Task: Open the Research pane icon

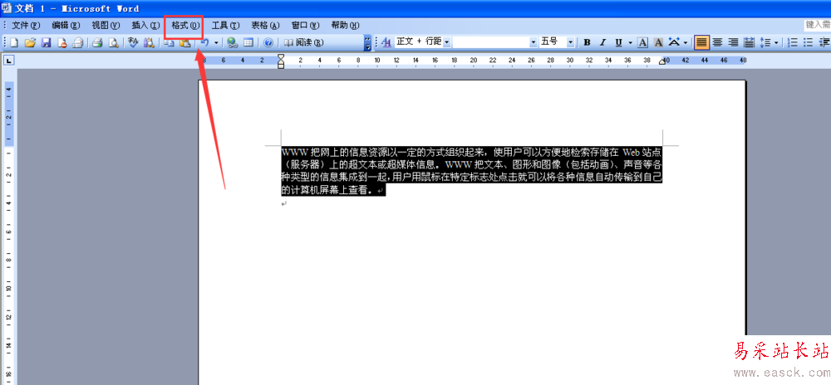Action: (149, 43)
